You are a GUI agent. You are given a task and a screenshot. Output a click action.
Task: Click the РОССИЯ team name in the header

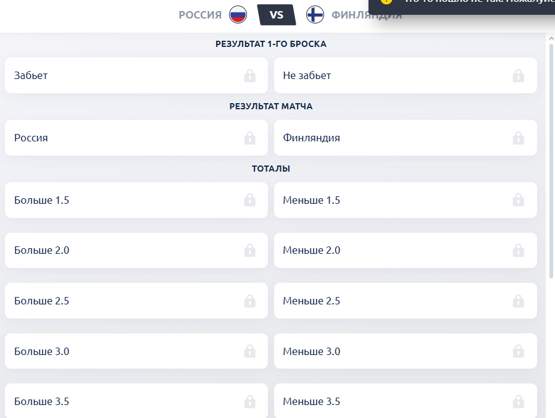[x=200, y=15]
